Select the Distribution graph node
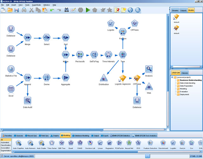The image size is (203, 159). pyautogui.click(x=104, y=78)
